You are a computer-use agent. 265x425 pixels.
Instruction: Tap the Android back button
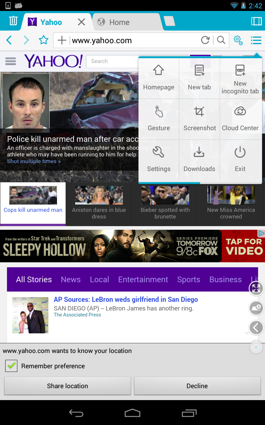point(76,413)
